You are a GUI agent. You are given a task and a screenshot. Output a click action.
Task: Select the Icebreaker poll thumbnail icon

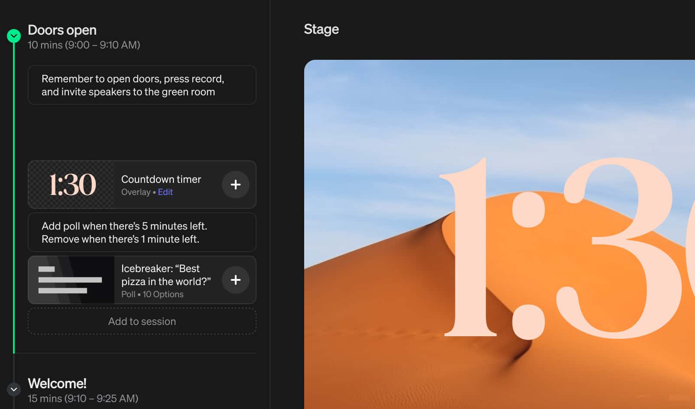tap(71, 280)
